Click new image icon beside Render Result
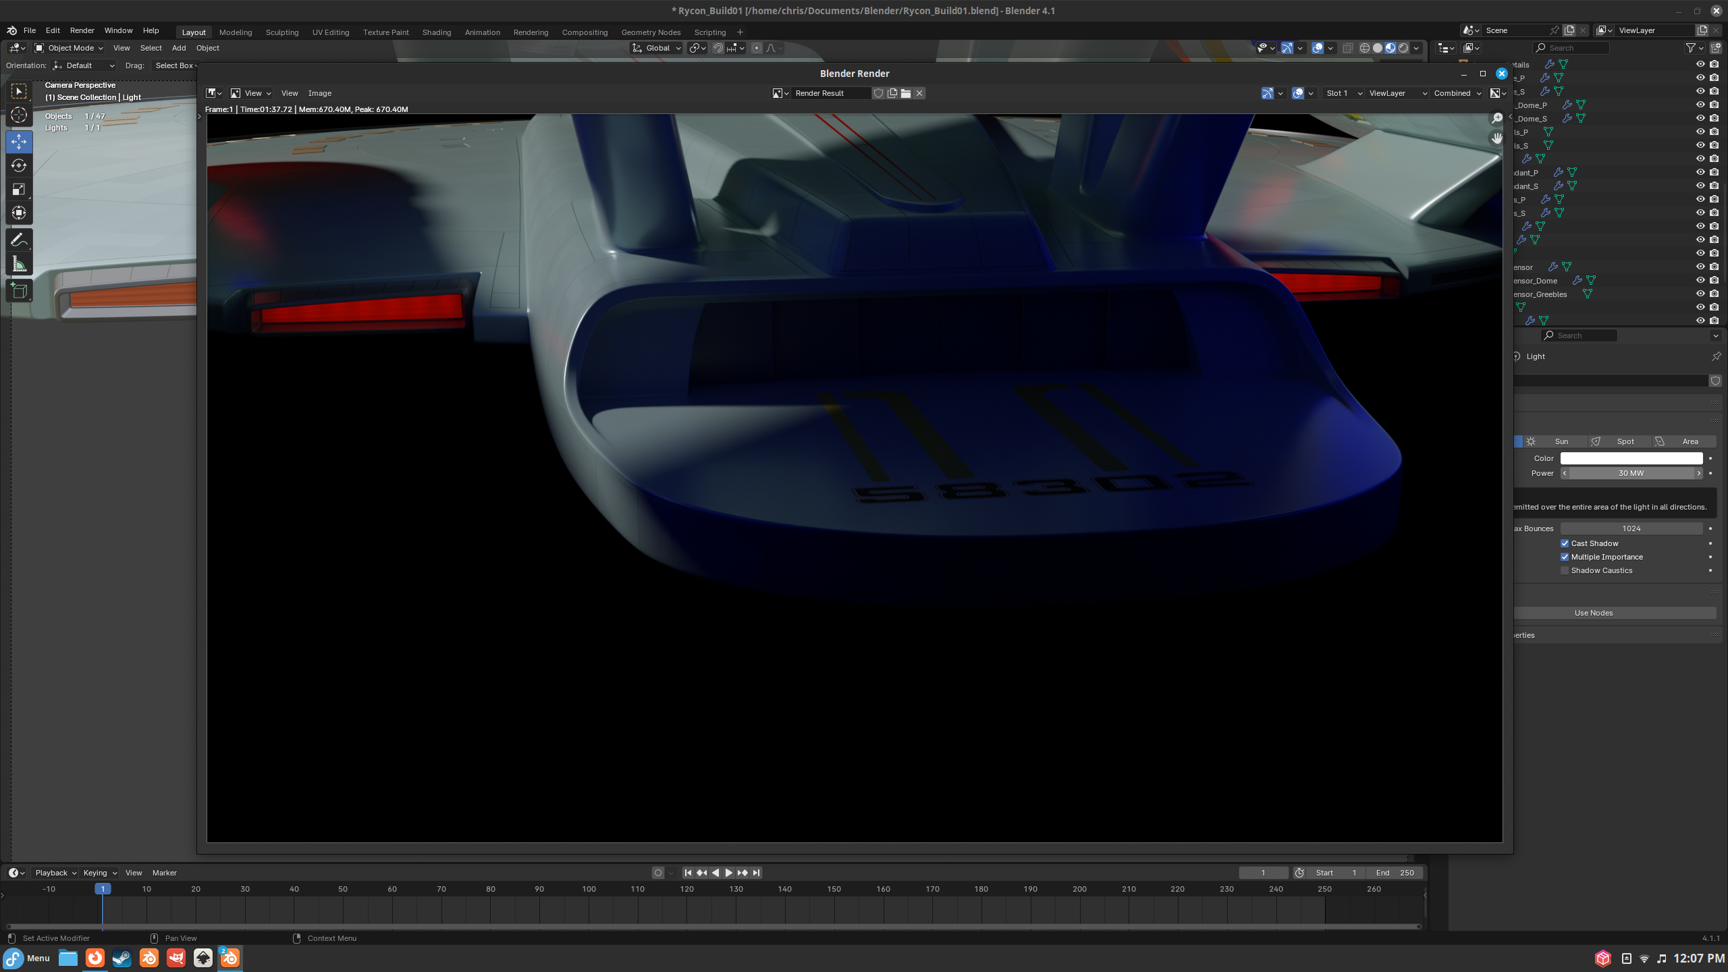Viewport: 1728px width, 972px height. [892, 93]
